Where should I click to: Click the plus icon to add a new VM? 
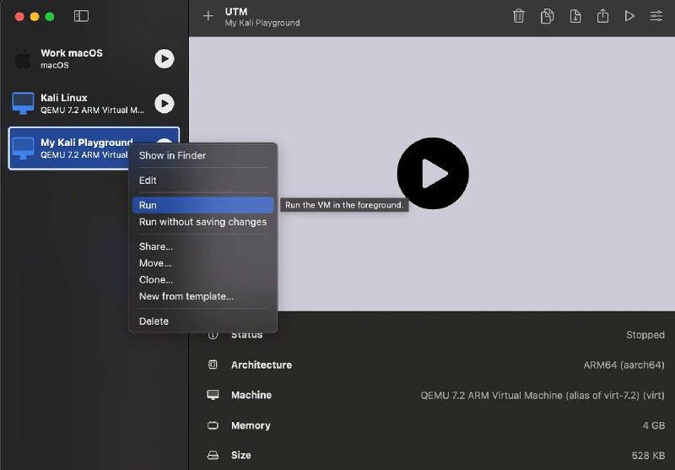point(208,16)
